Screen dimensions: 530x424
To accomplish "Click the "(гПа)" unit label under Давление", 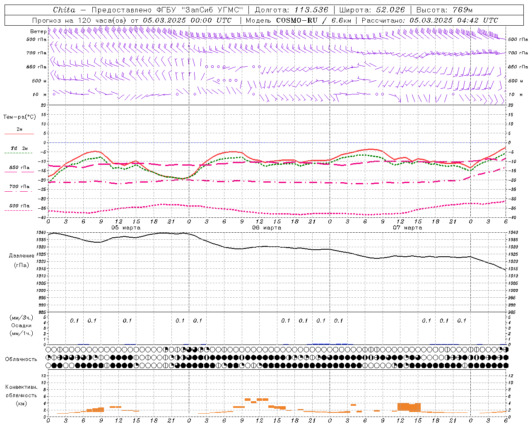I will point(22,265).
